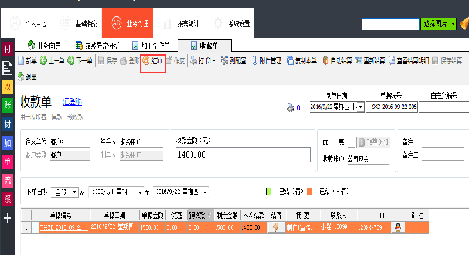
Task: Run 自动结算 auto settlement
Action: tap(337, 60)
